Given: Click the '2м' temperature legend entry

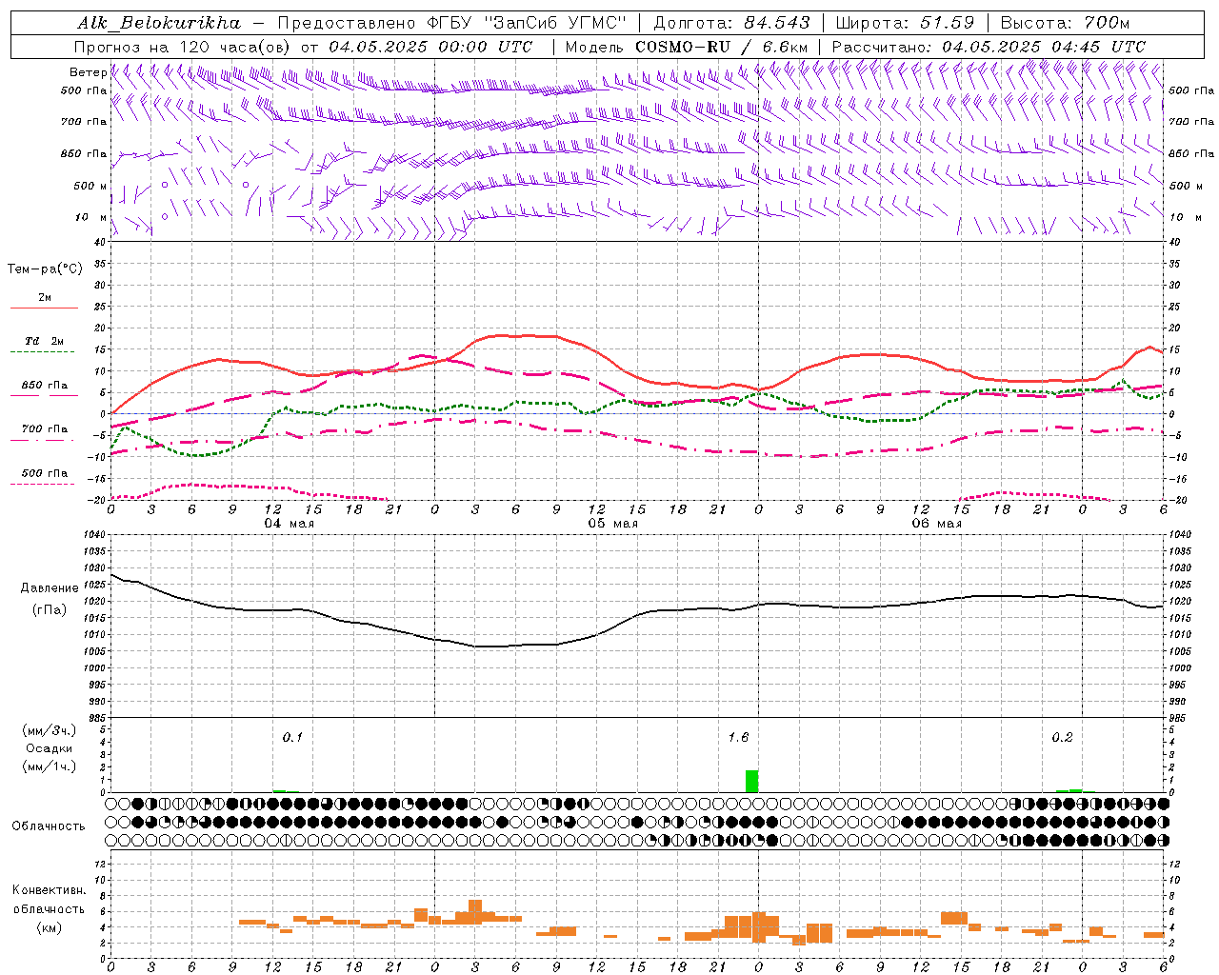Looking at the screenshot, I should click(45, 298).
